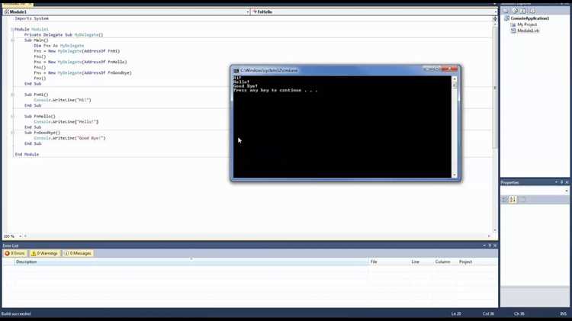The width and height of the screenshot is (572, 321).
Task: Click Categorized view icon in Properties
Action: 505,200
